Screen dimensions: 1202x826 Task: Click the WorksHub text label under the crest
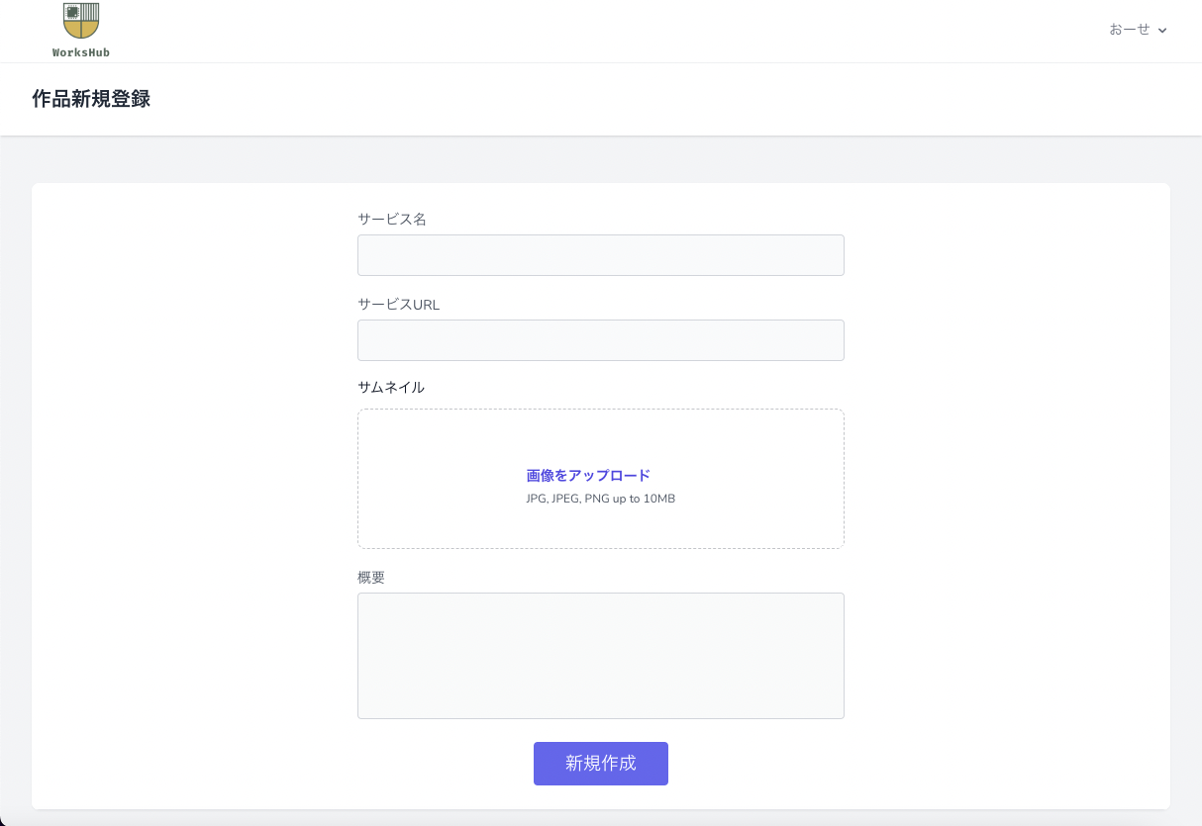pos(81,51)
